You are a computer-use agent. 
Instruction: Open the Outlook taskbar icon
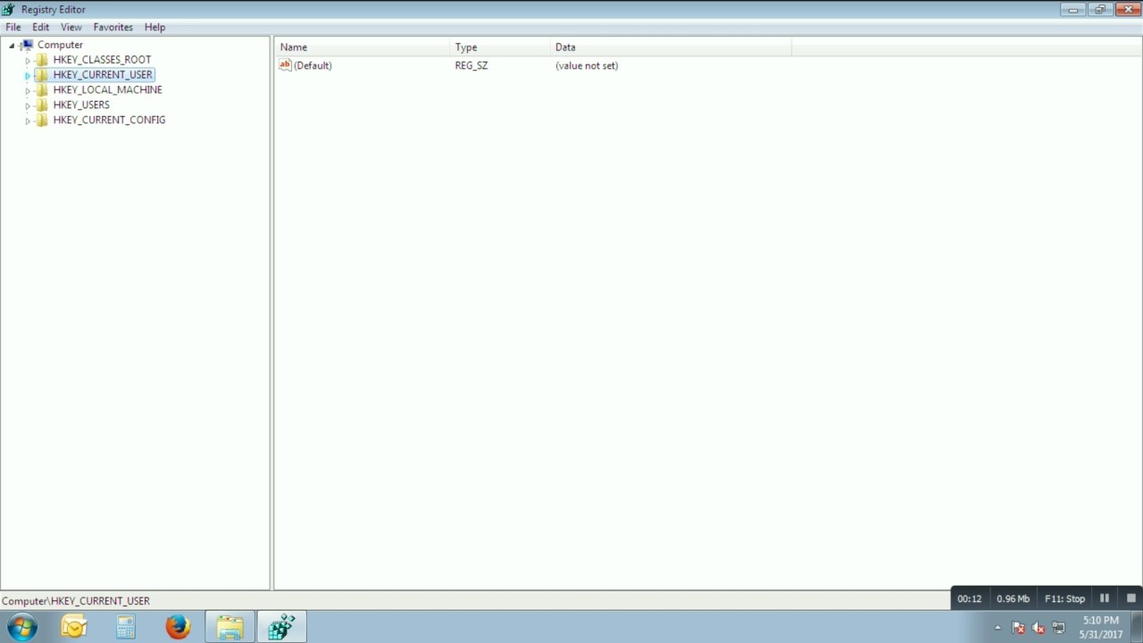point(74,627)
